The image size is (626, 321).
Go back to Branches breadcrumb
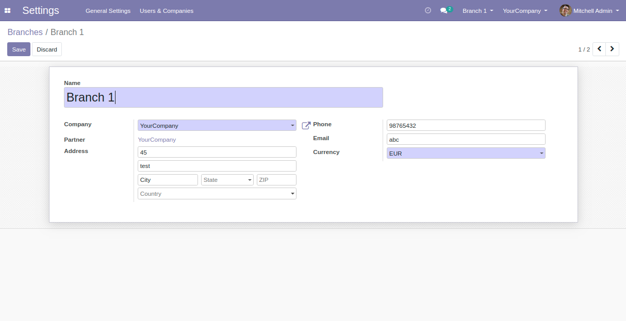coord(25,32)
